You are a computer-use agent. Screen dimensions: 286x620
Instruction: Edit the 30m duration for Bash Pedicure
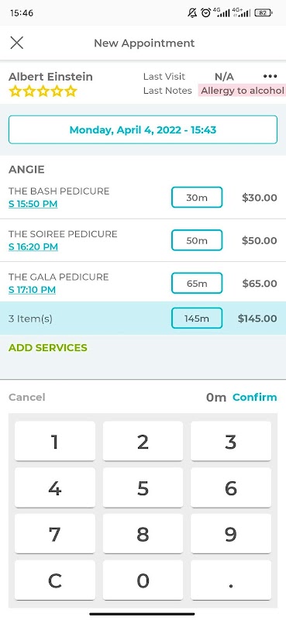(197, 198)
